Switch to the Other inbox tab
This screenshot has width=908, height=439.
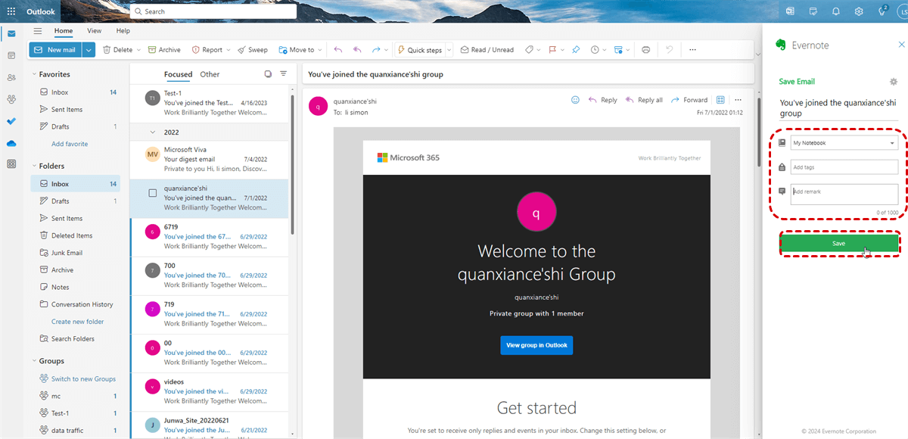pyautogui.click(x=210, y=74)
